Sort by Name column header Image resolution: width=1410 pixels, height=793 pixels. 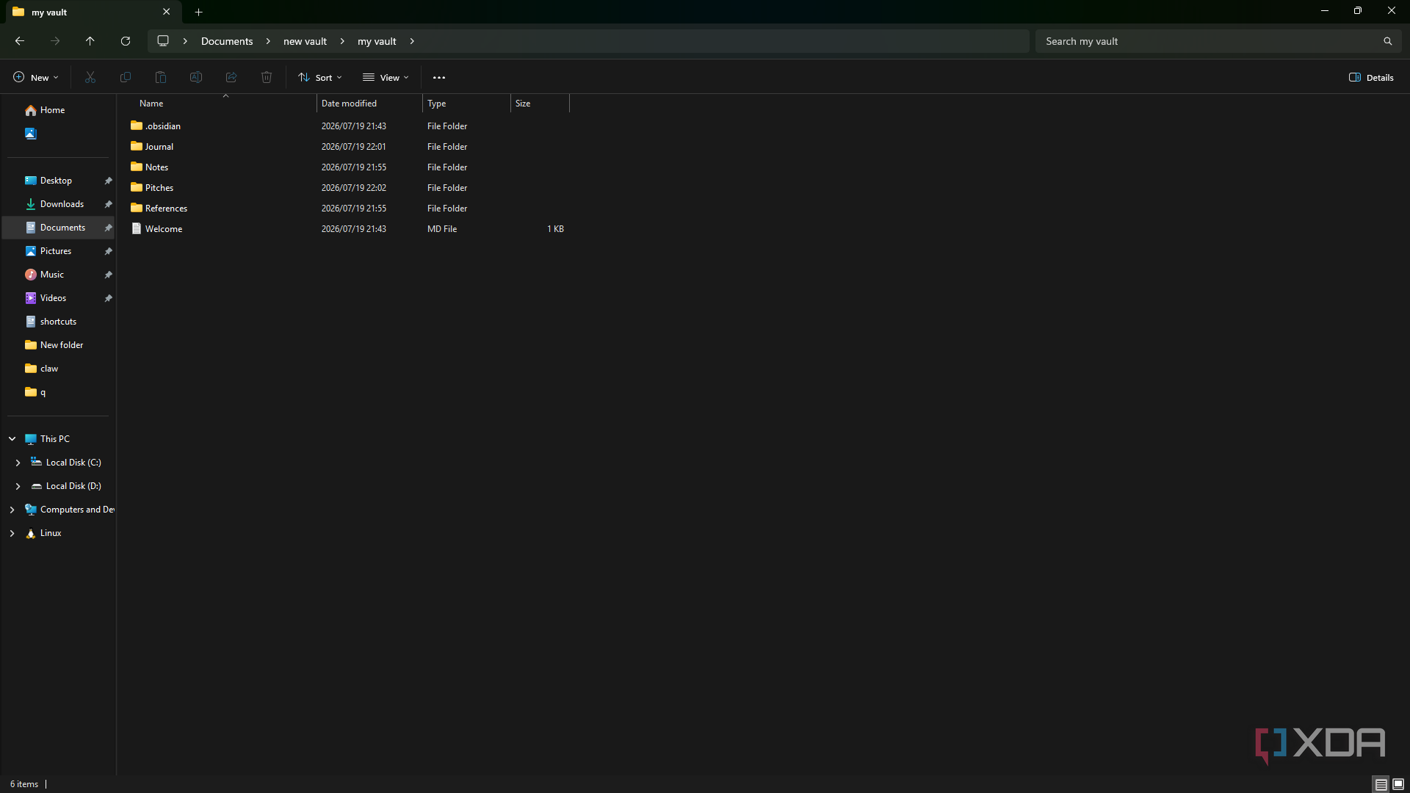coord(220,104)
